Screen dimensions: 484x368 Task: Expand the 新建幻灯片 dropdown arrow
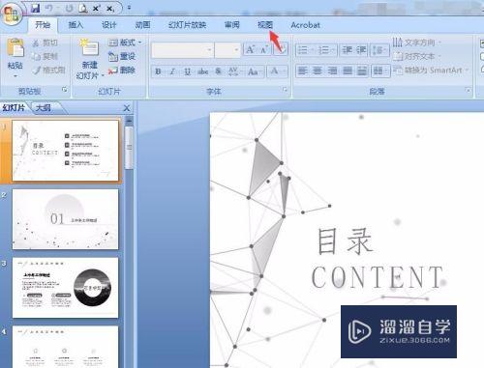pyautogui.click(x=103, y=76)
